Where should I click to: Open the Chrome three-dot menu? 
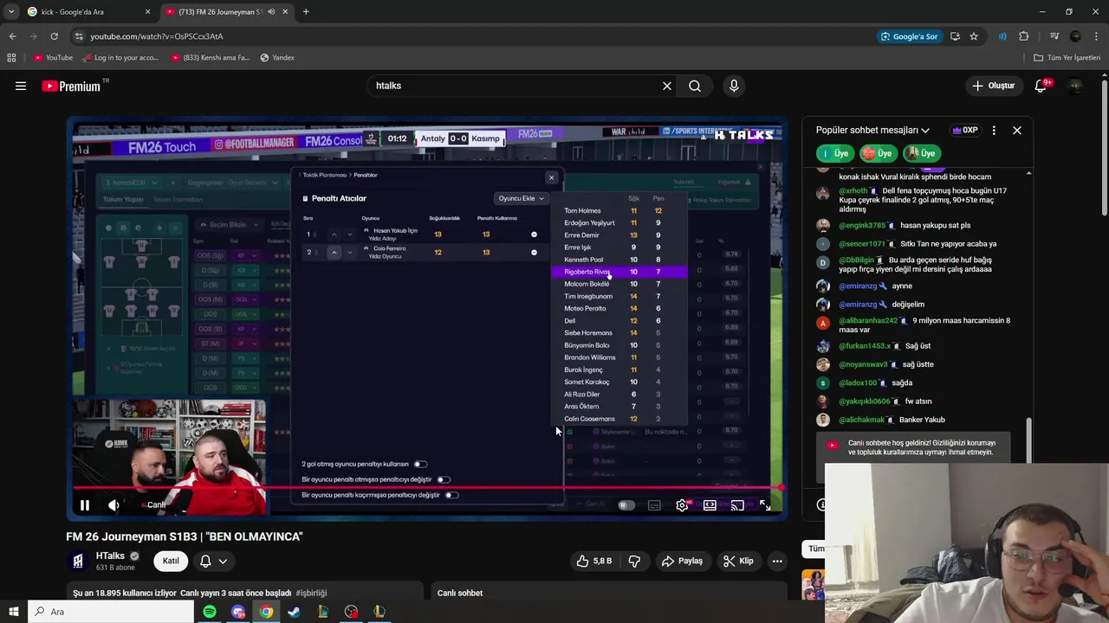tap(1097, 36)
